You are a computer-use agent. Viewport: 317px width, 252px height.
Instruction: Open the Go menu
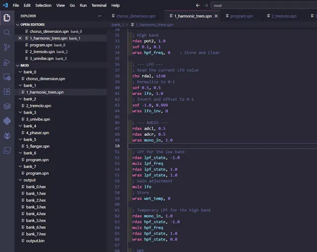click(72, 5)
